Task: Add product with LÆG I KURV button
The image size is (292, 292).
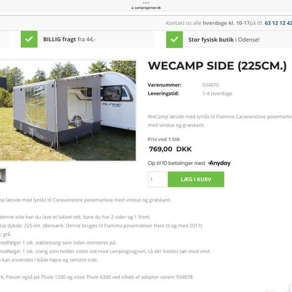Action: 196,179
